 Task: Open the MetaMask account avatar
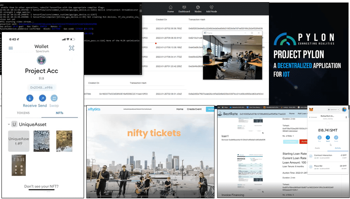click(x=344, y=109)
